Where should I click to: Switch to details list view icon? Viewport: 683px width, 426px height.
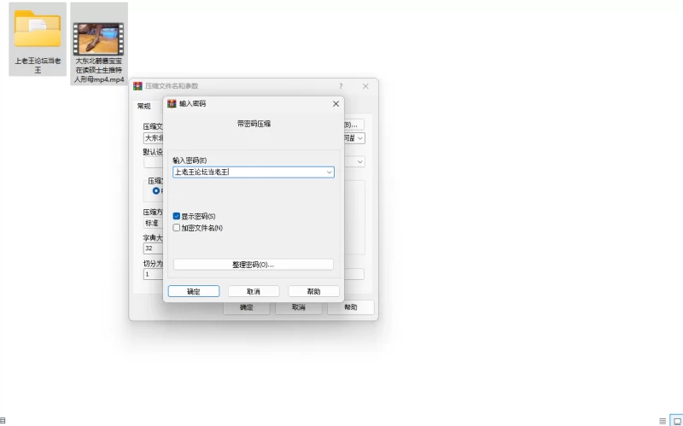click(x=663, y=421)
